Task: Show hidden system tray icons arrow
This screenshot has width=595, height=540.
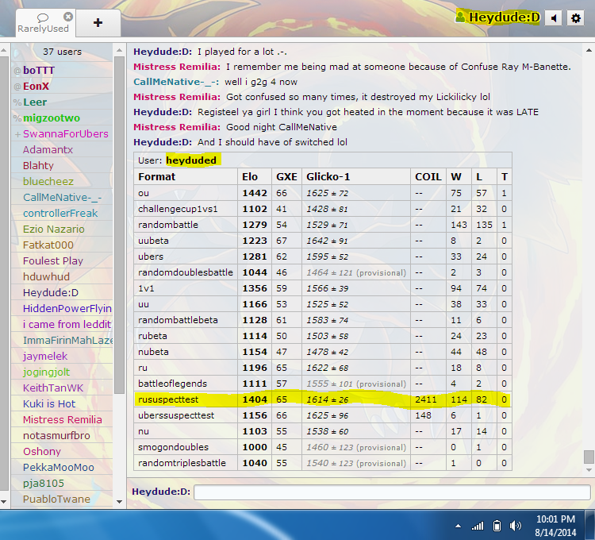Action: tap(459, 526)
